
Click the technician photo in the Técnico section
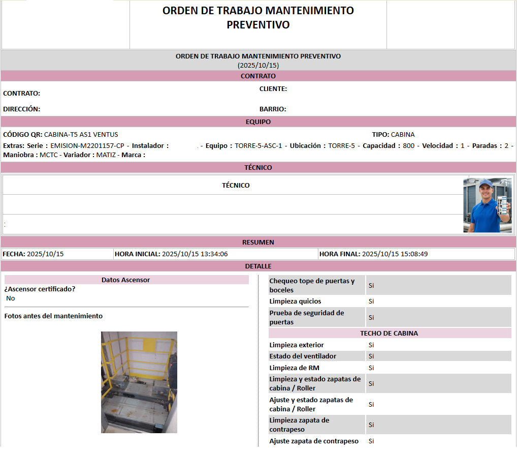coord(488,205)
